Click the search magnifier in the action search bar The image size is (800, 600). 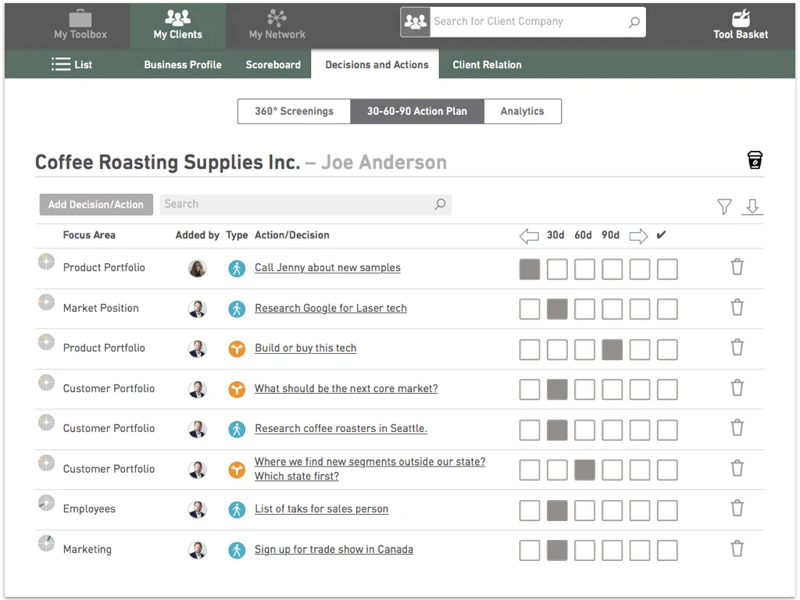(440, 204)
